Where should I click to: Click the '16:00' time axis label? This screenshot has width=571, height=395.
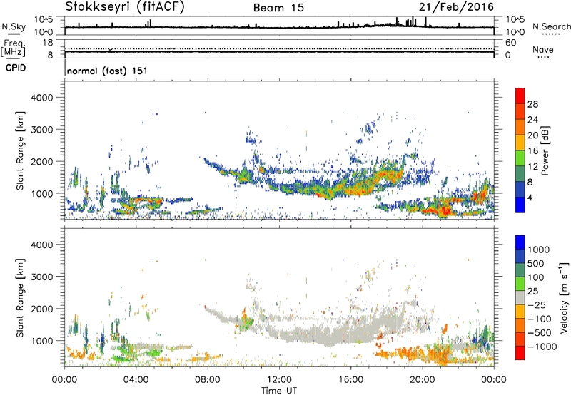(350, 380)
